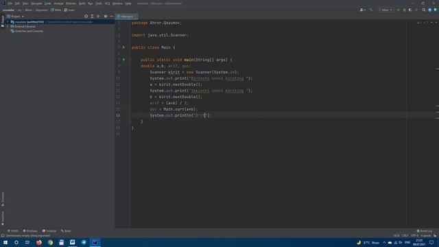Open Telegram from the taskbar
Image resolution: width=439 pixels, height=247 pixels.
pos(84,242)
